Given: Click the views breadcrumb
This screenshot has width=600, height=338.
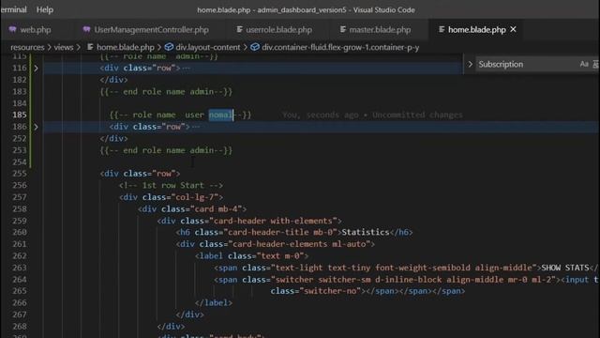Looking at the screenshot, I should 64,47.
